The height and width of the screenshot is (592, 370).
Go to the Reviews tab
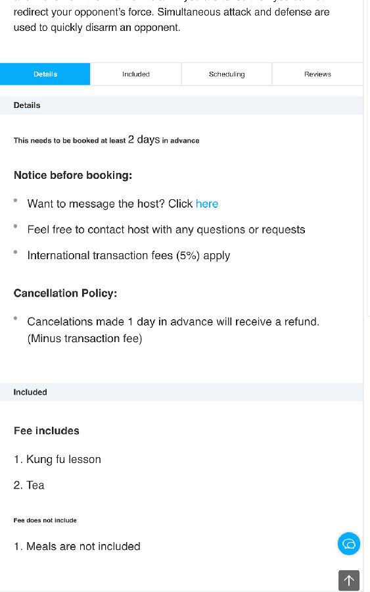[x=317, y=74]
